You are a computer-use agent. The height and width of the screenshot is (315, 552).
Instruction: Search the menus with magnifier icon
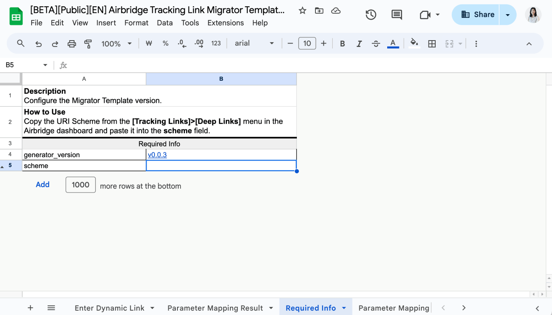click(21, 43)
